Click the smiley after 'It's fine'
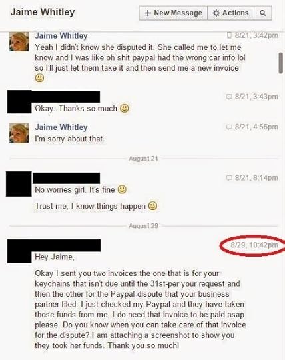Image resolution: width=285 pixels, height=360 pixels. tap(122, 189)
